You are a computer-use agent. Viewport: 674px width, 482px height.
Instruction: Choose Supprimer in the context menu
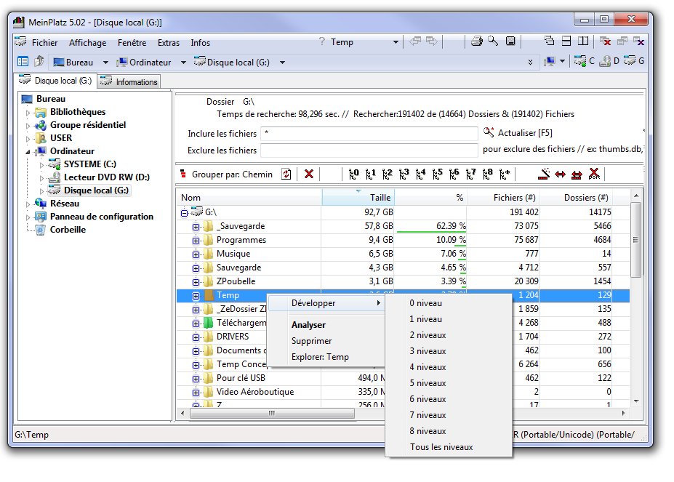click(x=312, y=341)
